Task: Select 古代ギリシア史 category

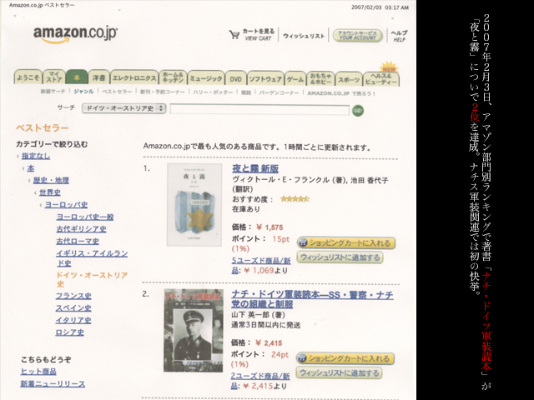Action: (81, 229)
